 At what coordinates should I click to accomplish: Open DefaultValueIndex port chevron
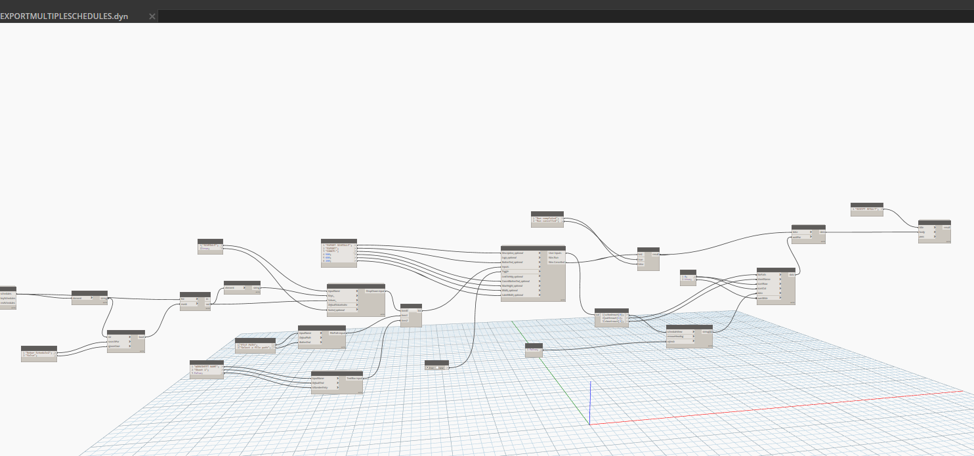tap(357, 305)
